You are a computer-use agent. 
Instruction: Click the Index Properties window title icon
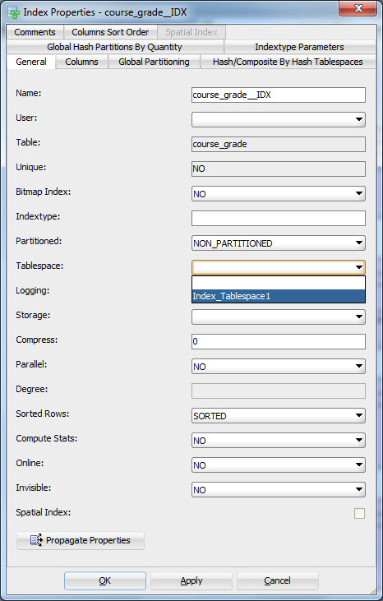13,12
